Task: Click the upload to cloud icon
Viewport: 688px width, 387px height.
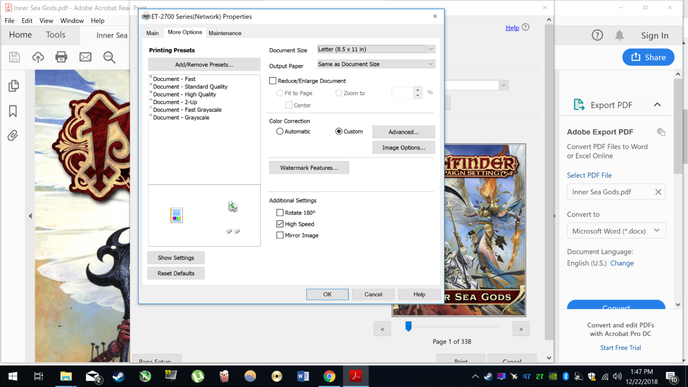Action: tap(38, 57)
